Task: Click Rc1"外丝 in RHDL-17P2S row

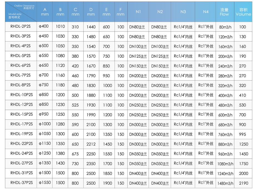Action: 206,124
